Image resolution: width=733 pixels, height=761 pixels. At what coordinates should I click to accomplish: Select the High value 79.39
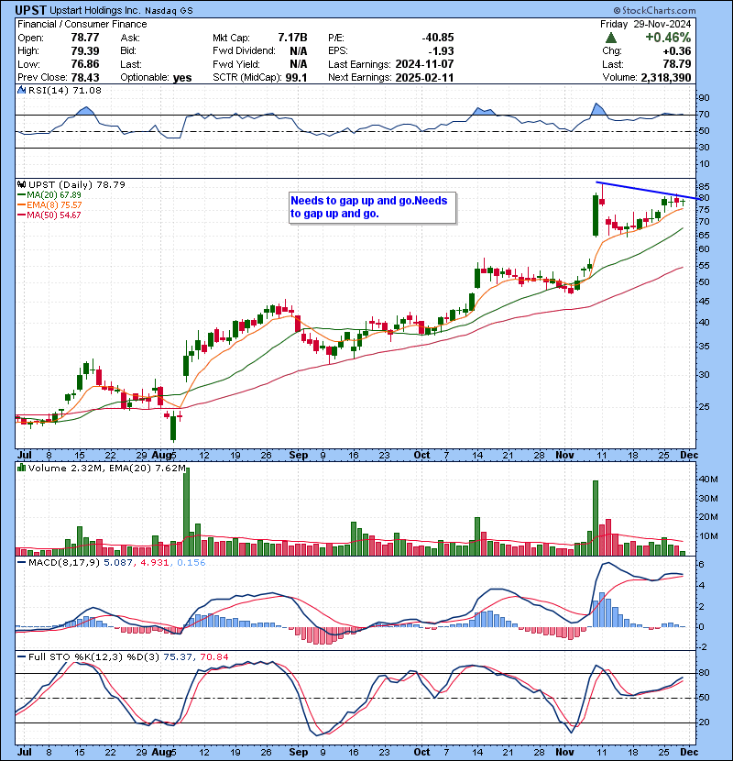point(85,51)
